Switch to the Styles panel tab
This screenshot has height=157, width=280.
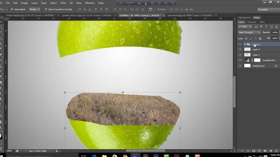tap(257, 17)
